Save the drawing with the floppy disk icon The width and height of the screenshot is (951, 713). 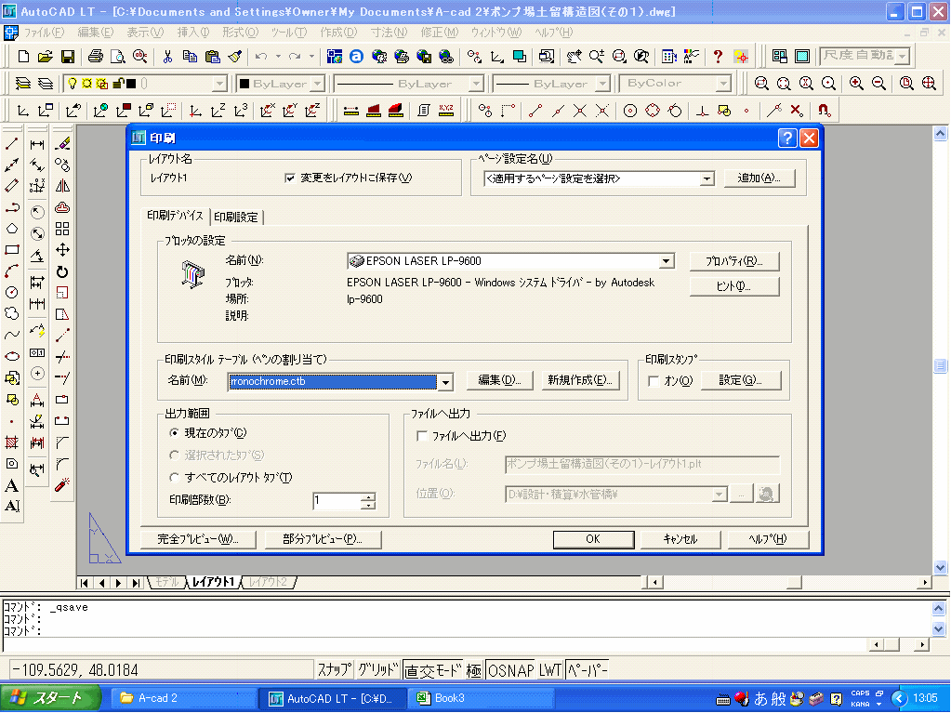67,57
